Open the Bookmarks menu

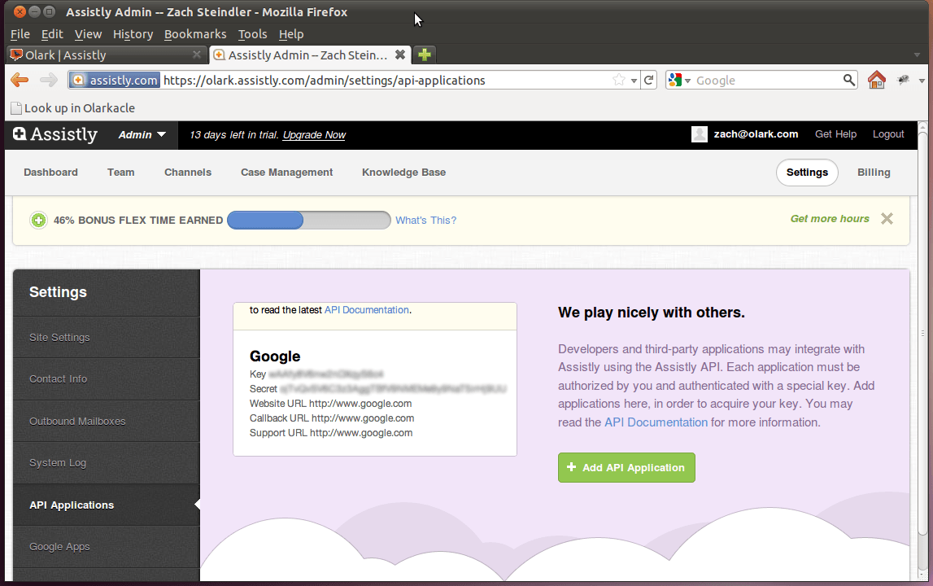195,34
